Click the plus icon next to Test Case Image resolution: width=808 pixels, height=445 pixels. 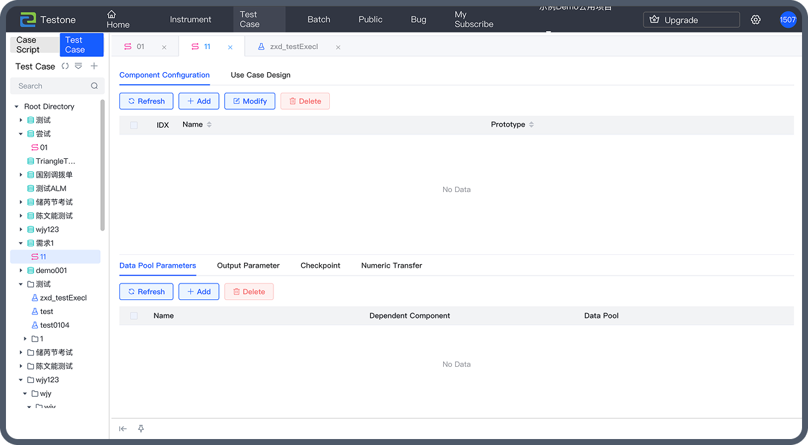(94, 66)
